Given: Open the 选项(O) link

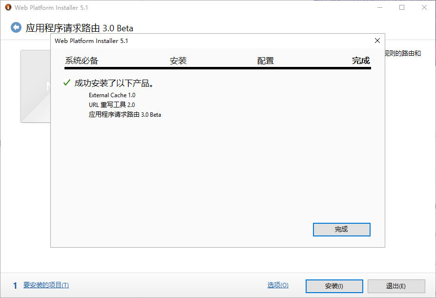Looking at the screenshot, I should click(x=278, y=285).
